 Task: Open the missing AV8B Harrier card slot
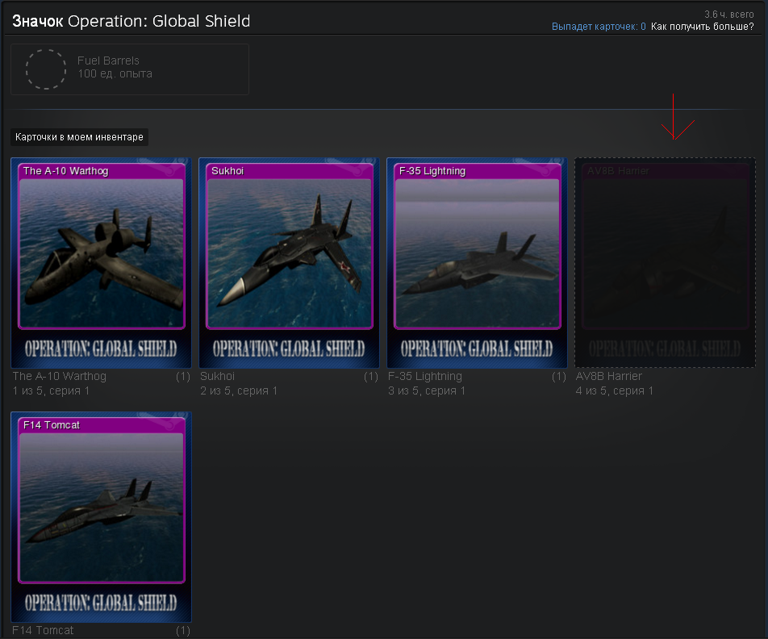[665, 263]
